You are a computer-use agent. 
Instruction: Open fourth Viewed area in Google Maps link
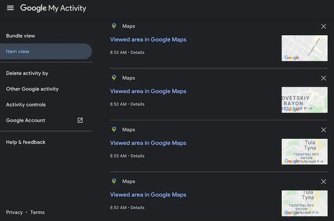pyautogui.click(x=148, y=195)
